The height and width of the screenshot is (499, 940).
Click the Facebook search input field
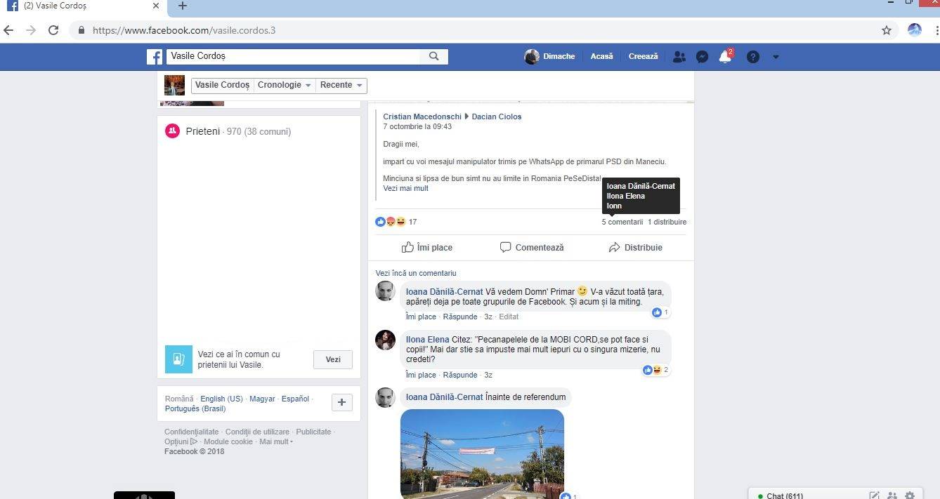[293, 57]
